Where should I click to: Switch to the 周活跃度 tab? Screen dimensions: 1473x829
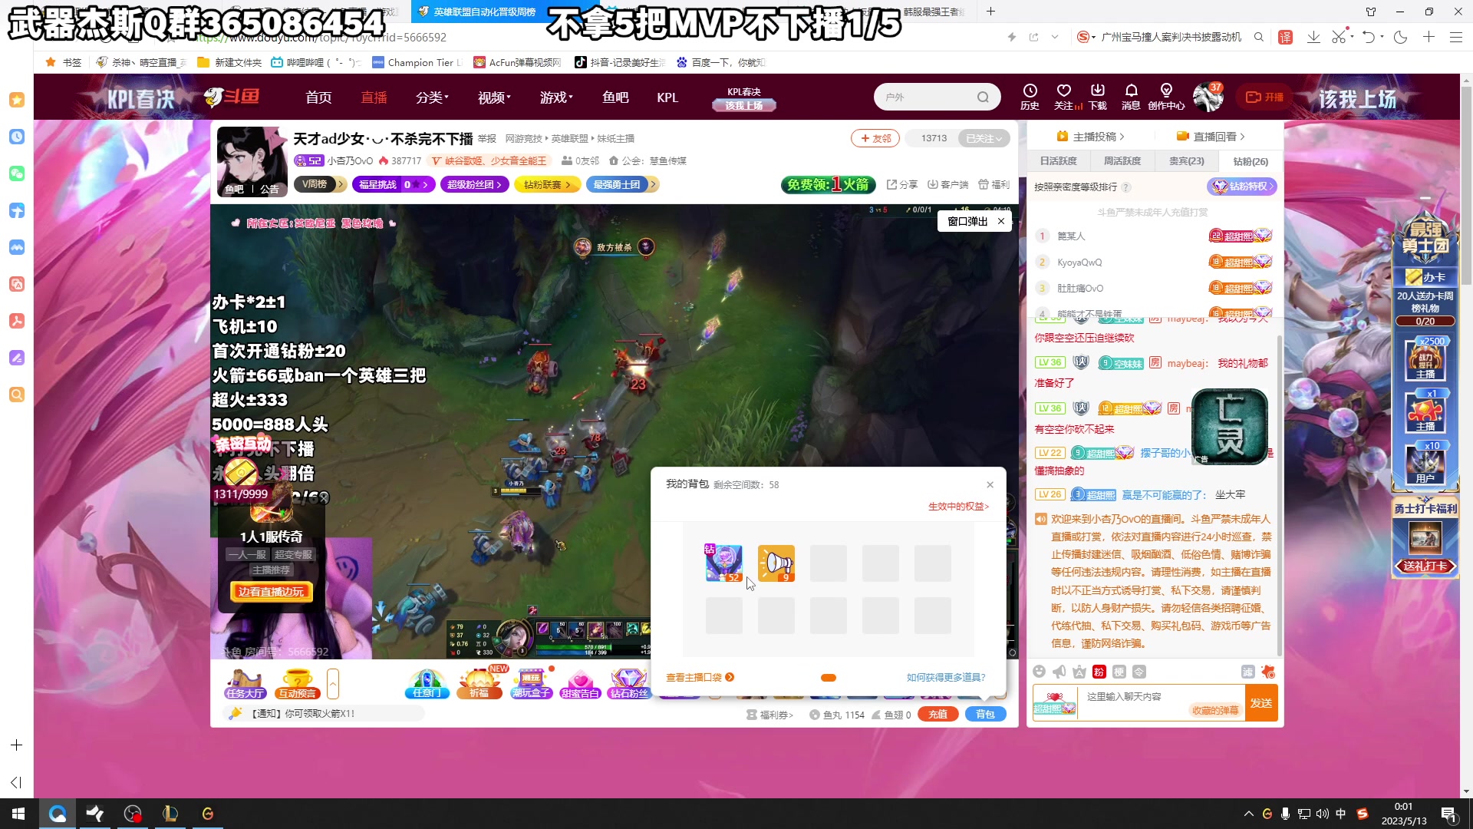pyautogui.click(x=1122, y=161)
